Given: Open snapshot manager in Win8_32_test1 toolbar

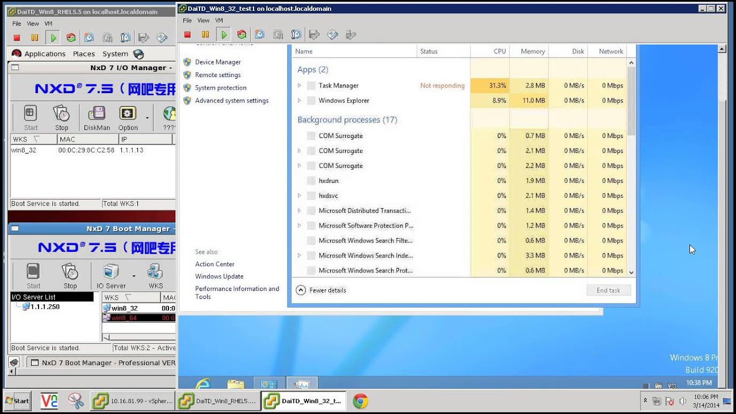Looking at the screenshot, I should [x=296, y=34].
